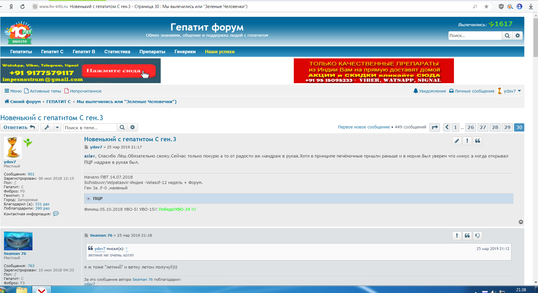
Task: Click the header search magnifier icon
Action: [507, 36]
